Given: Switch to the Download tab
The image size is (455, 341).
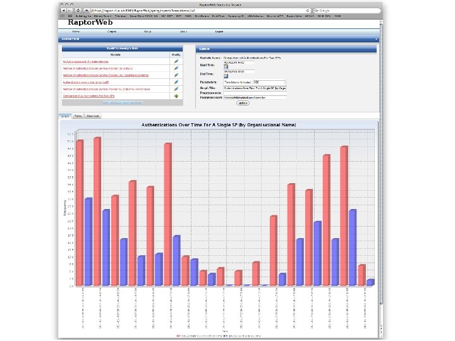Looking at the screenshot, I should 93,116.
